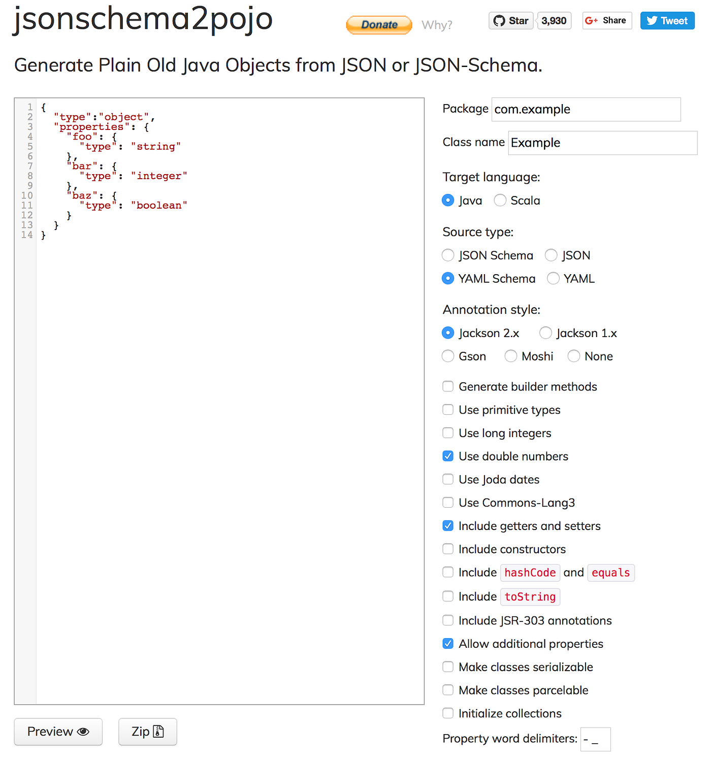
Task: Click the Donate button
Action: coord(378,24)
